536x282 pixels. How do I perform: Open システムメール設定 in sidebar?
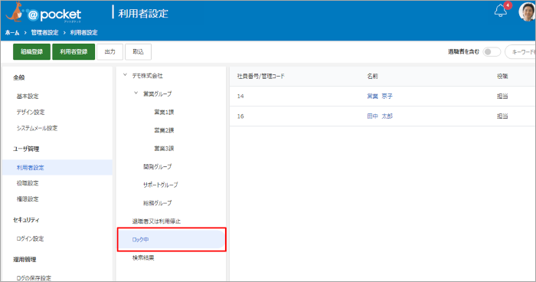(37, 128)
